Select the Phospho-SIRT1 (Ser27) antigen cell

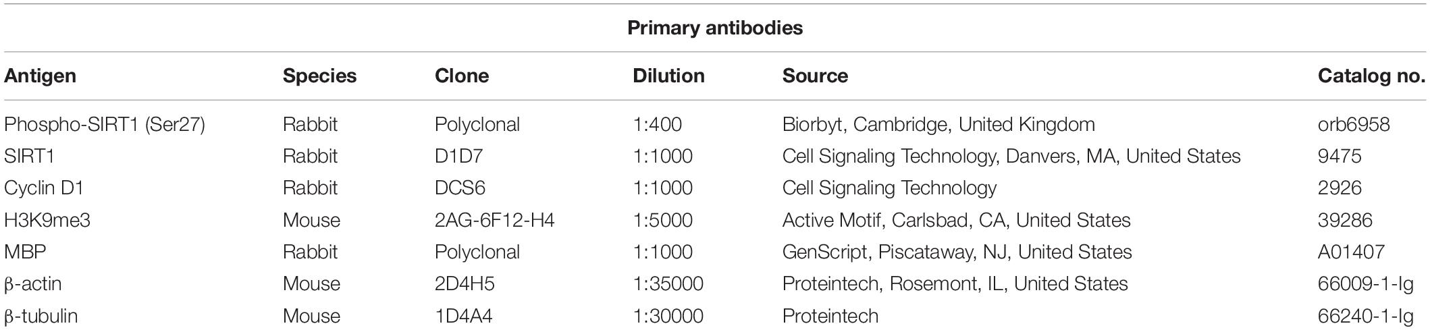click(x=105, y=124)
